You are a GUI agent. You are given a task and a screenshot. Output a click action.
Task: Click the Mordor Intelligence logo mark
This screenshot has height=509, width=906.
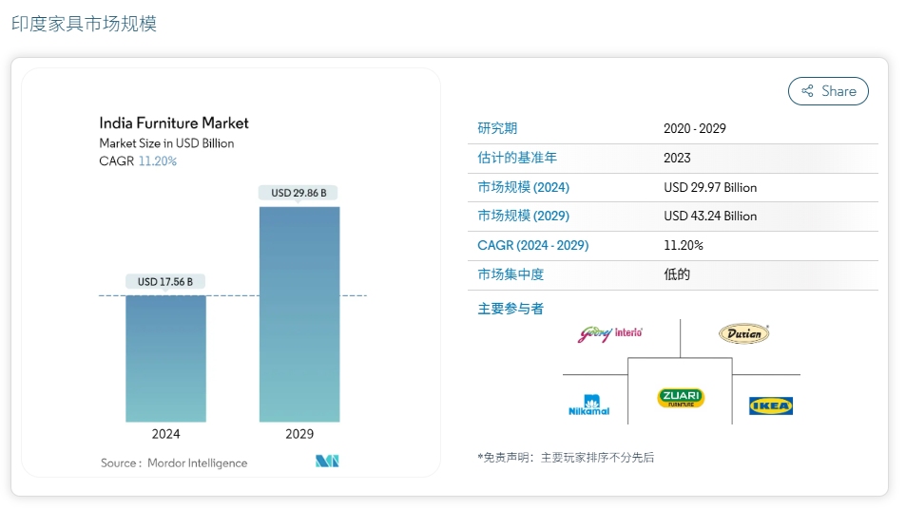[x=327, y=462]
